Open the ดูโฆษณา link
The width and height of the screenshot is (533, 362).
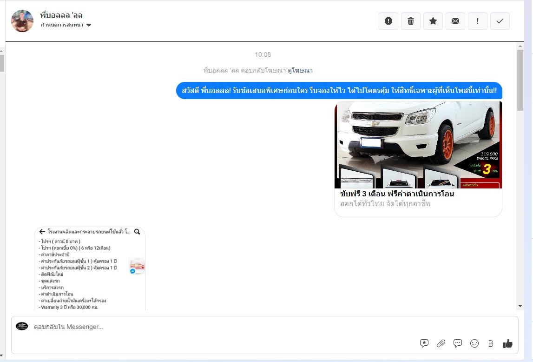pyautogui.click(x=300, y=71)
